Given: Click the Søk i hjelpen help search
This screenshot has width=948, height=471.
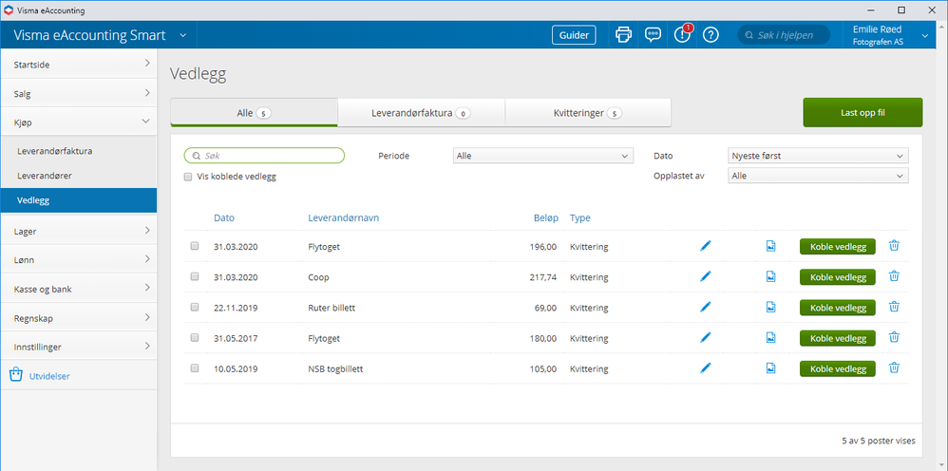Looking at the screenshot, I should [x=784, y=35].
